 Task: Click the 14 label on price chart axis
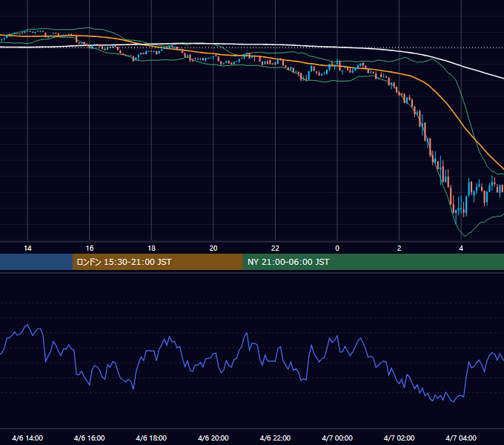27,248
